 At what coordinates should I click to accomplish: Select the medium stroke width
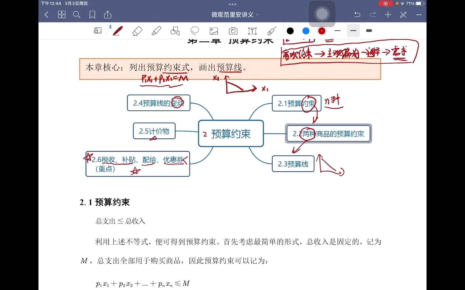(x=353, y=31)
